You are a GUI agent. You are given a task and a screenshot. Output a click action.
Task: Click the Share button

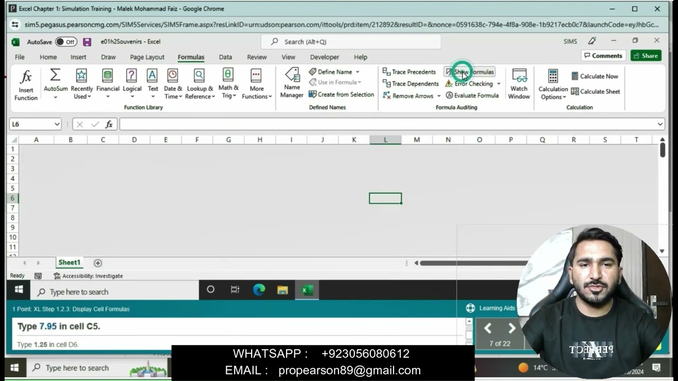click(x=646, y=56)
